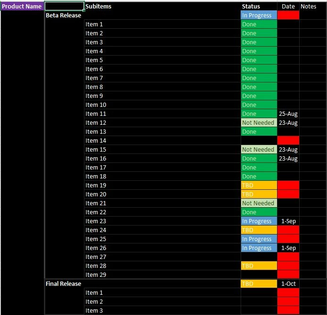Select the Final Release cell

click(65, 284)
